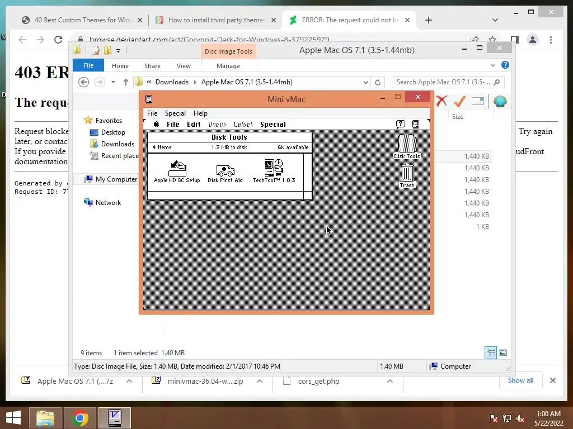573x429 pixels.
Task: Open the Chrome profile avatar icon
Action: 533,40
